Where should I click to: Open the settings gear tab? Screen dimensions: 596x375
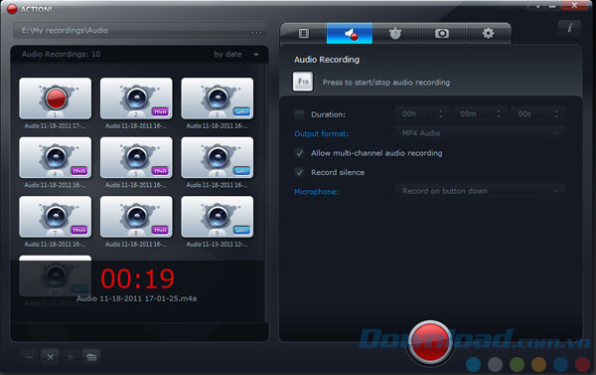488,34
